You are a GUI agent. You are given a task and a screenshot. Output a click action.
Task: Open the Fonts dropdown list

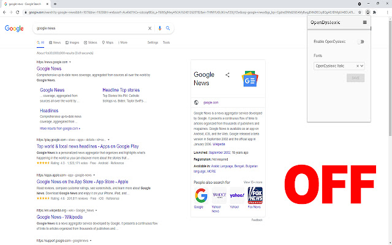(x=363, y=65)
